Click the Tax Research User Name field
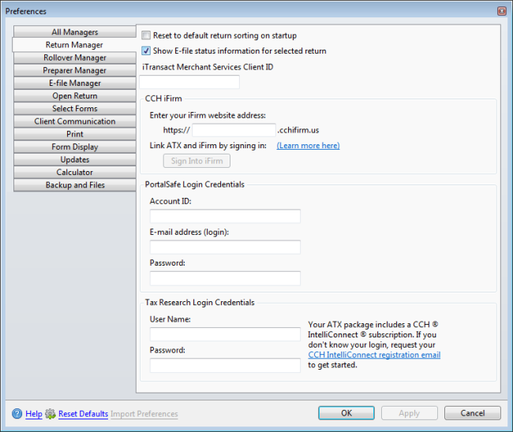 (x=225, y=334)
